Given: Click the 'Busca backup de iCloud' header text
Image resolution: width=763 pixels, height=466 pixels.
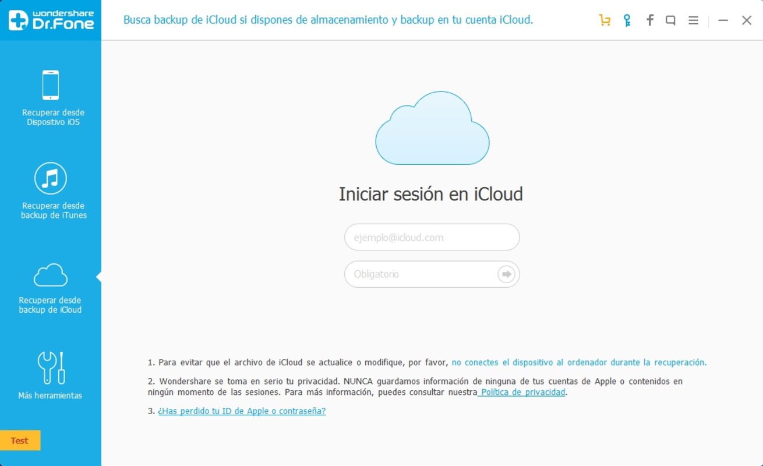Looking at the screenshot, I should (328, 20).
